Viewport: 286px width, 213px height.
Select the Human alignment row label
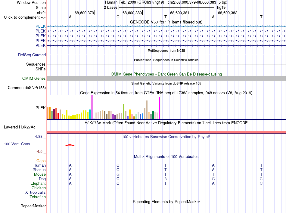coord(39,165)
